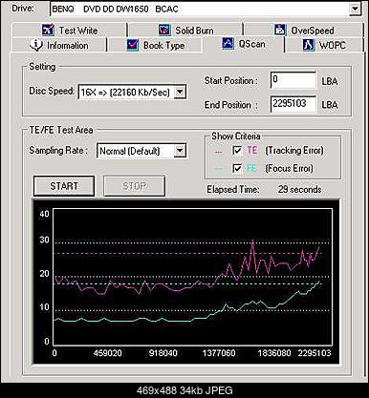
Task: Click the STOP button
Action: (x=134, y=186)
